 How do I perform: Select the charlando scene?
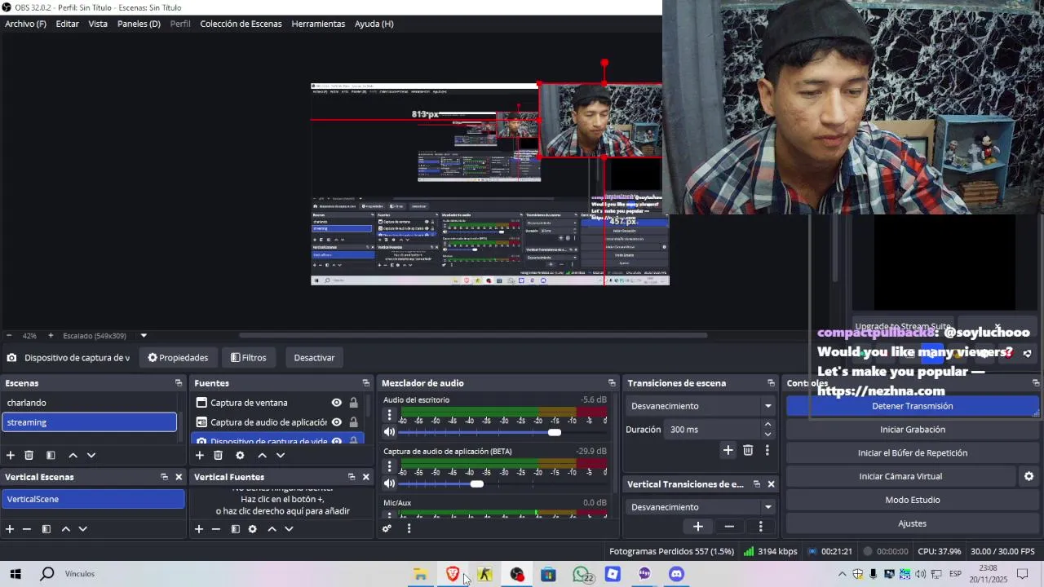pos(90,403)
